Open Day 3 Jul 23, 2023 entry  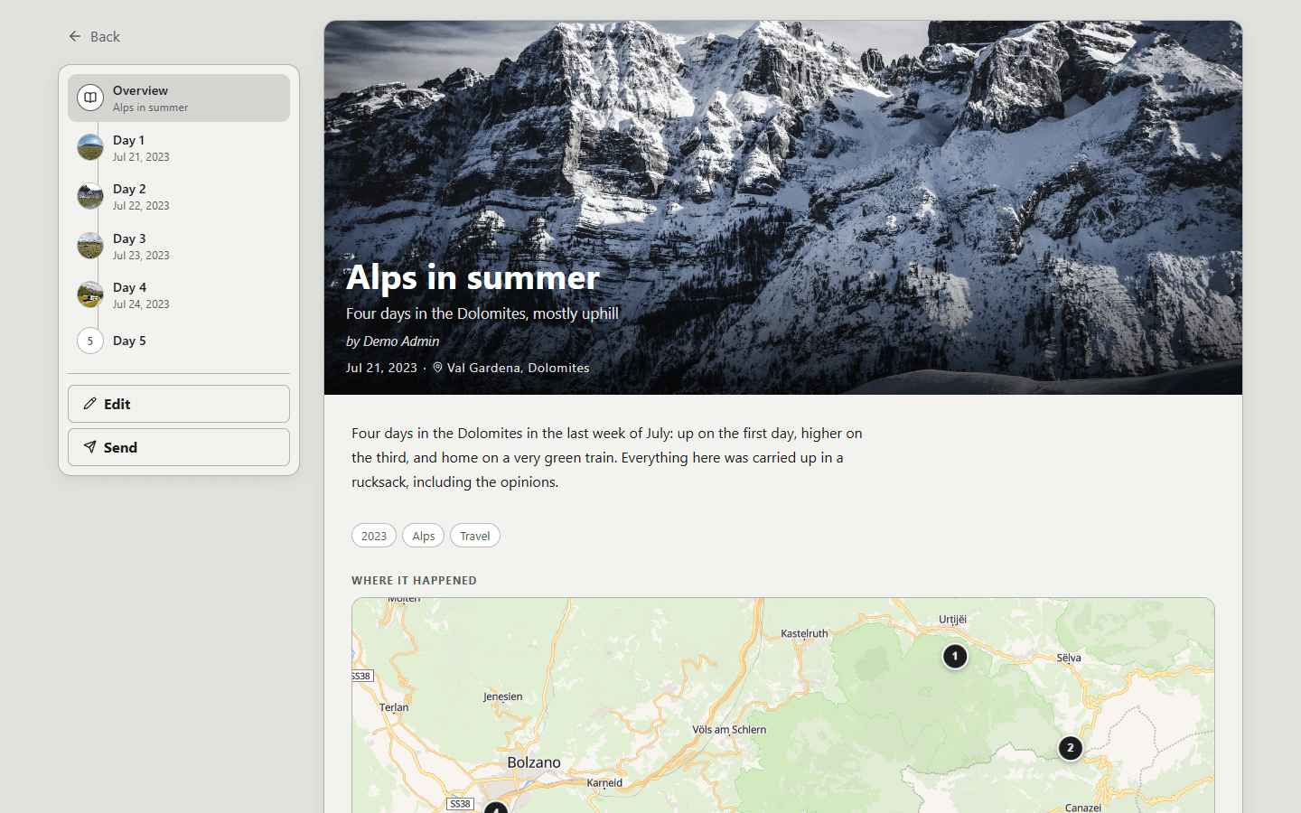[179, 246]
